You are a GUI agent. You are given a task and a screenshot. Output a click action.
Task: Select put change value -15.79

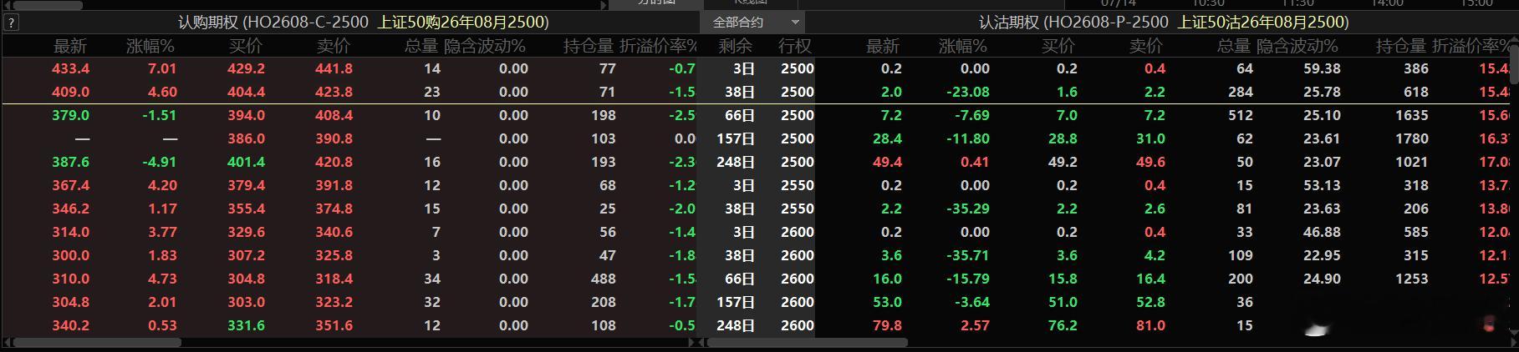(967, 279)
